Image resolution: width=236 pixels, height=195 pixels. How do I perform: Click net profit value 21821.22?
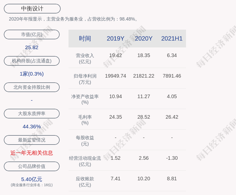click(144, 76)
